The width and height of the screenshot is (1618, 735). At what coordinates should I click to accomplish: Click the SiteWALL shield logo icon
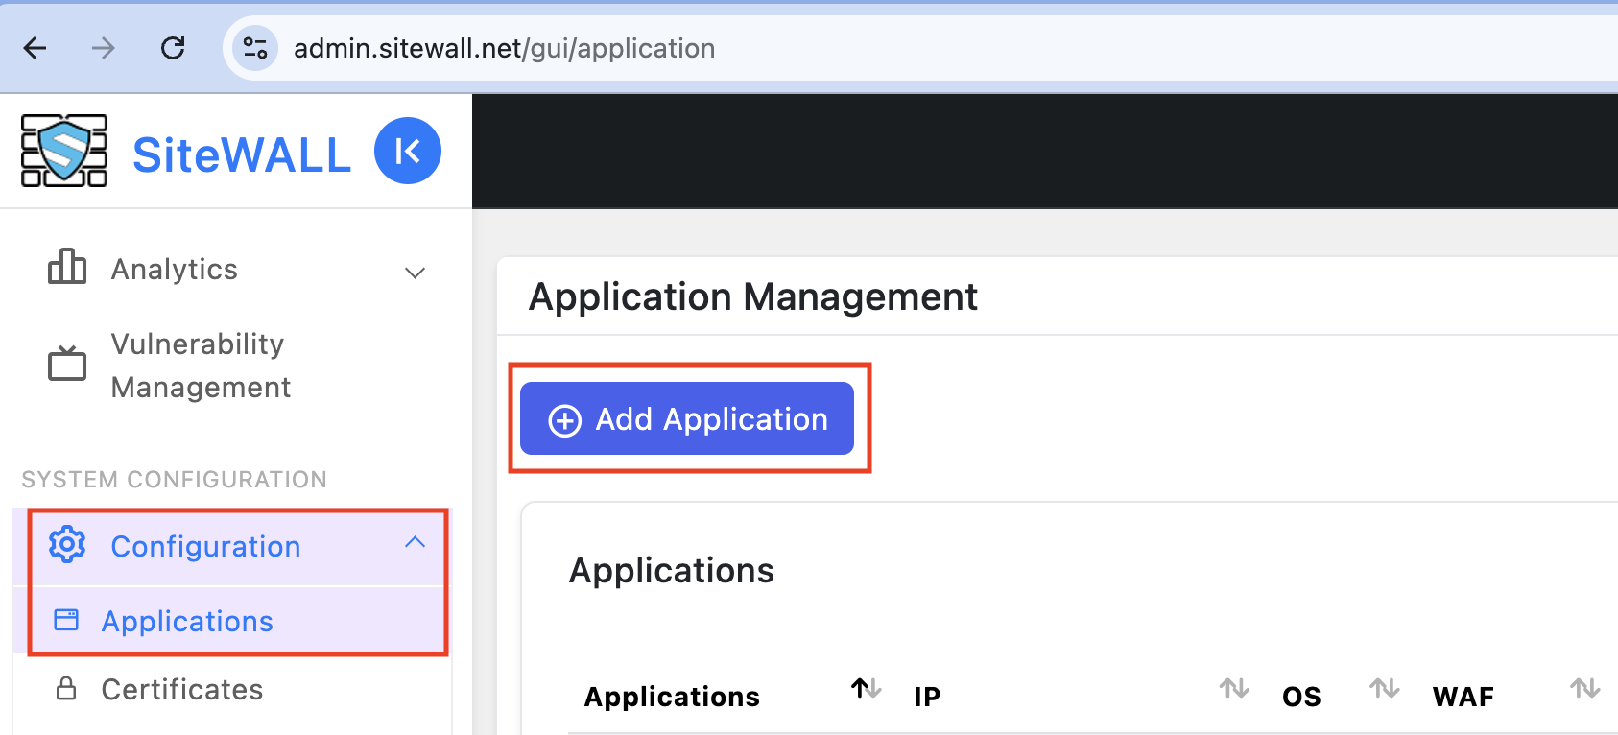pos(64,151)
